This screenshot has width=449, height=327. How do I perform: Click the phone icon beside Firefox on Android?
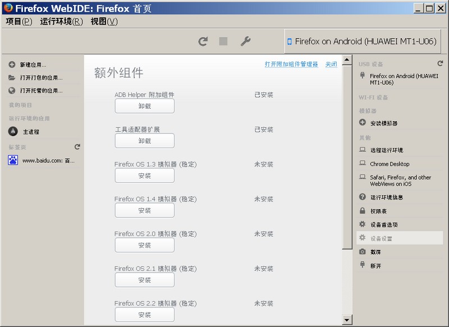pos(290,42)
